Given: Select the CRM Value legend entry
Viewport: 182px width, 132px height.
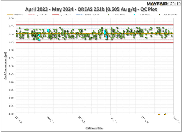Looking at the screenshot, I should tap(15, 15).
